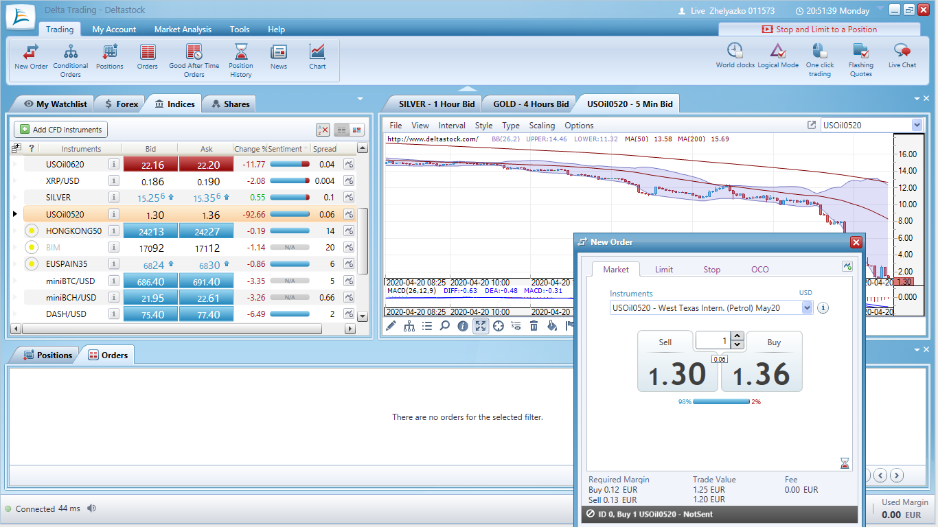Decrease order quantity with down arrow
938x527 pixels.
point(737,344)
